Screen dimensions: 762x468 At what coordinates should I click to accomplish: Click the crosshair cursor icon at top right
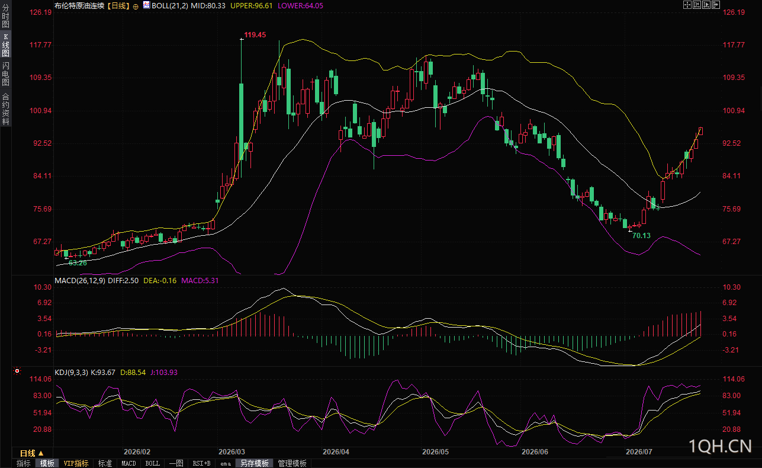pyautogui.click(x=687, y=5)
